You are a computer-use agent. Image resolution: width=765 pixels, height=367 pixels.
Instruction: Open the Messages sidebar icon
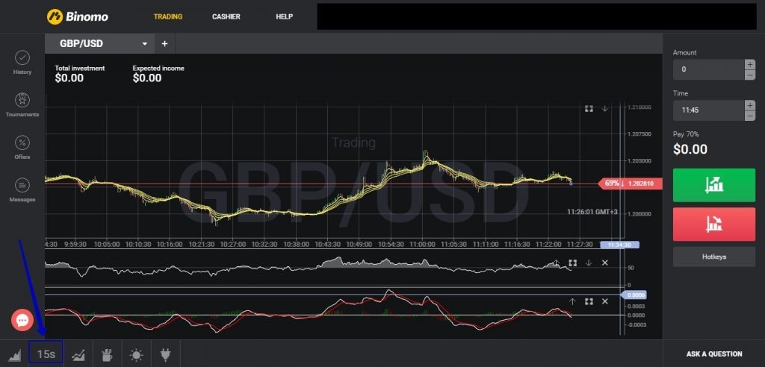click(x=22, y=190)
